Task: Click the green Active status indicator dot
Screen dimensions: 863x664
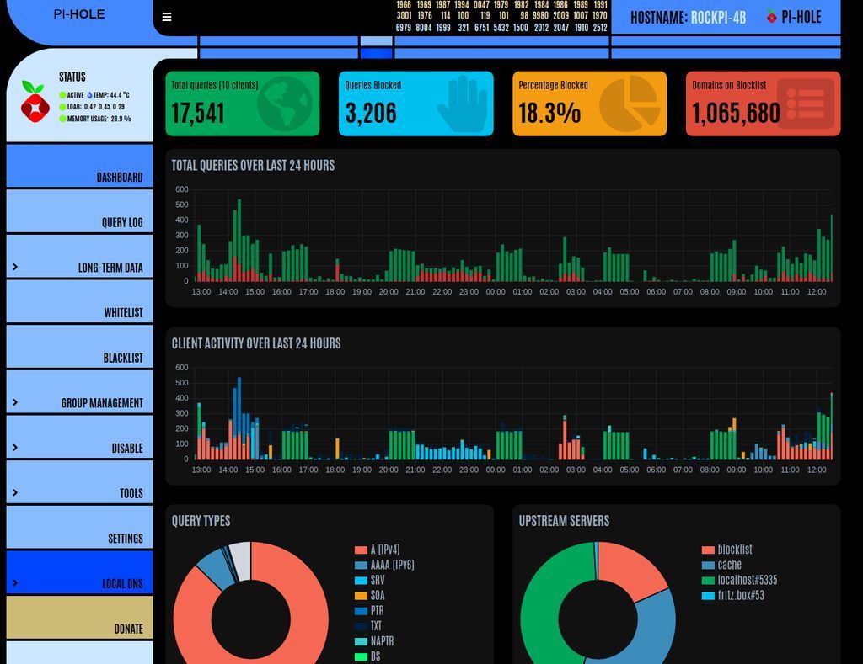Action: click(x=62, y=95)
